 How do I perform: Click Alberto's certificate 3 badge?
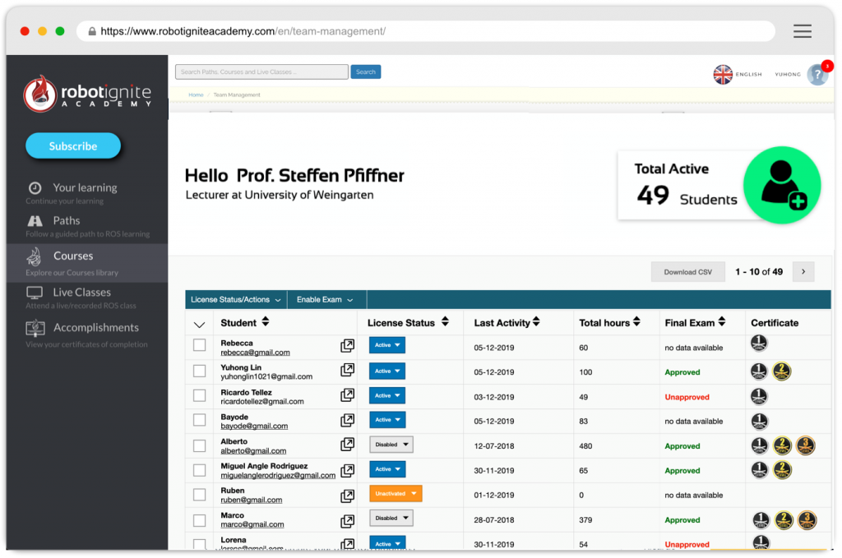pyautogui.click(x=806, y=445)
